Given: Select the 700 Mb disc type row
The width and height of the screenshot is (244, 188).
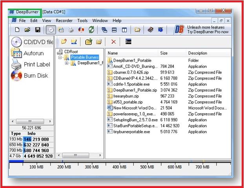Looking at the screenshot, I should (31, 150).
